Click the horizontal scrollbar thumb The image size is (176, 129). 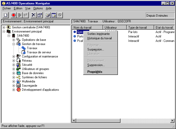(98, 121)
